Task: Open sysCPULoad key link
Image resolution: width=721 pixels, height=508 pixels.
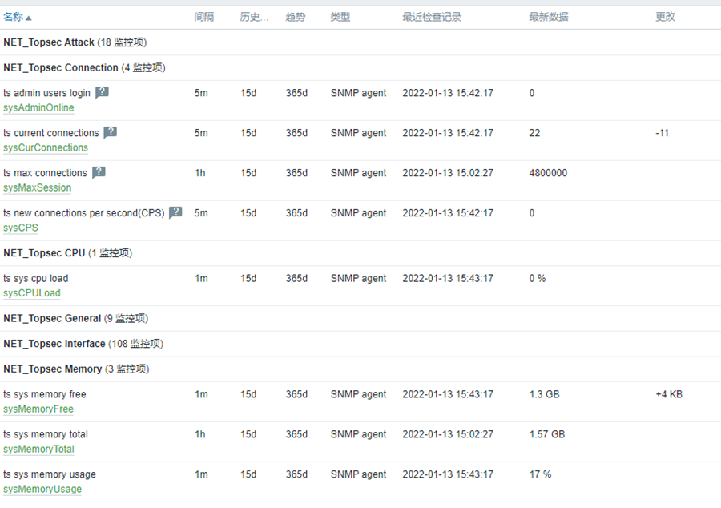Action: click(32, 292)
